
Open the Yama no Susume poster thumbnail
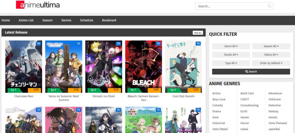pos(64,67)
